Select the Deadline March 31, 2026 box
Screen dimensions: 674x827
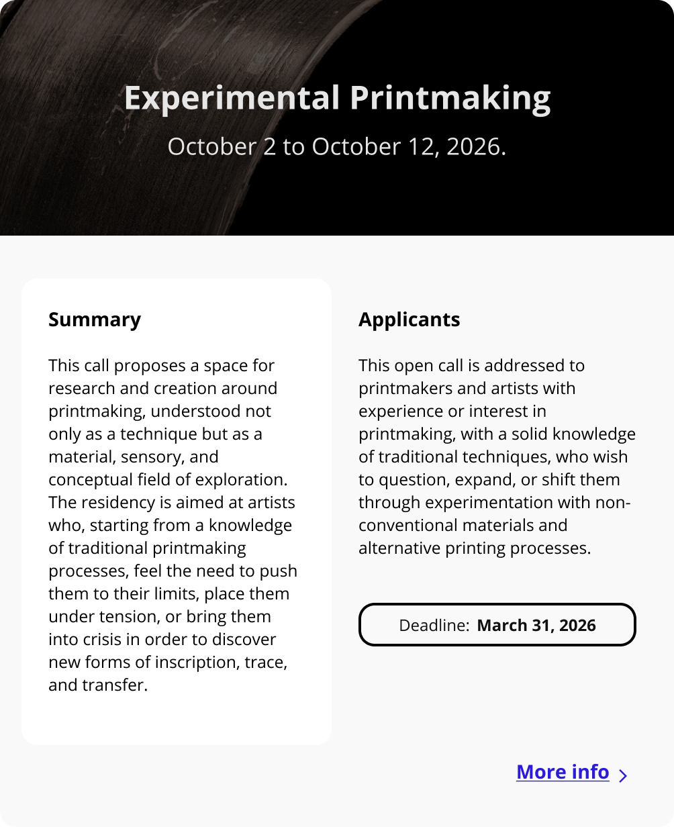497,625
